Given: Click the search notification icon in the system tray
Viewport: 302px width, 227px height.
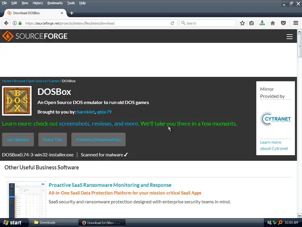Looking at the screenshot, I should coord(280,223).
